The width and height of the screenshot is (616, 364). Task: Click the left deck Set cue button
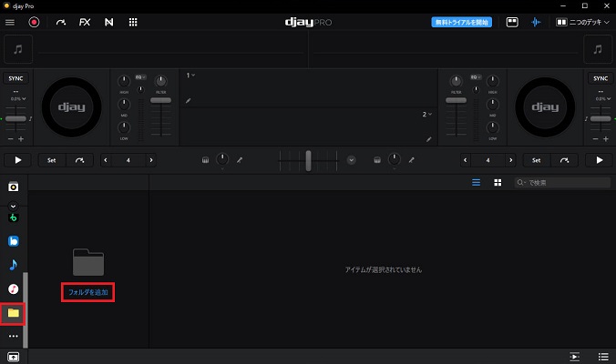51,160
